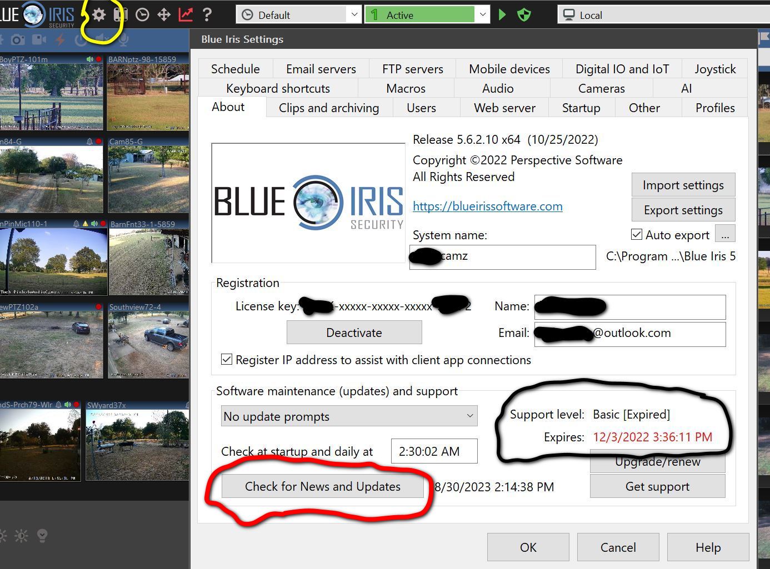
Task: Switch to the Mobile devices tab
Action: click(509, 69)
